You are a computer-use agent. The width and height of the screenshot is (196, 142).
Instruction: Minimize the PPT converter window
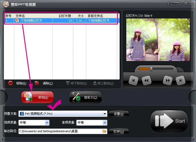tap(186, 3)
